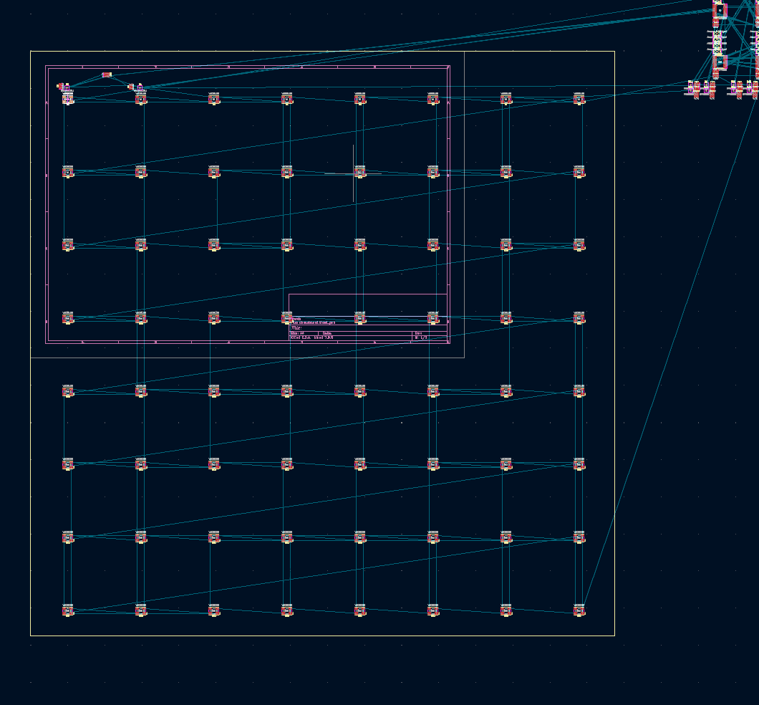The height and width of the screenshot is (705, 759).
Task: Select the lone horizontal footprint above the LED grid
Action: pyautogui.click(x=107, y=75)
